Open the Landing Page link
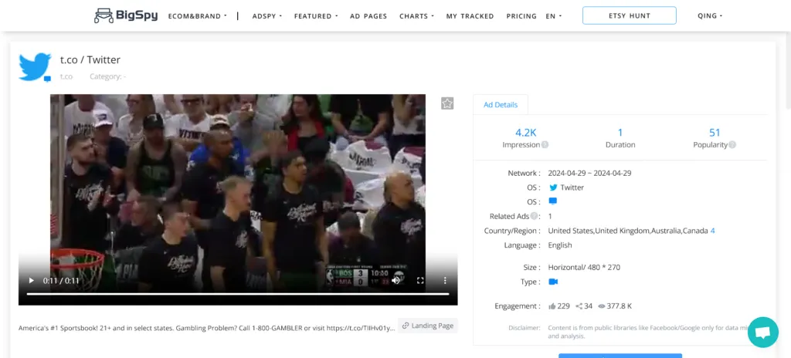The height and width of the screenshot is (358, 791). pos(429,326)
